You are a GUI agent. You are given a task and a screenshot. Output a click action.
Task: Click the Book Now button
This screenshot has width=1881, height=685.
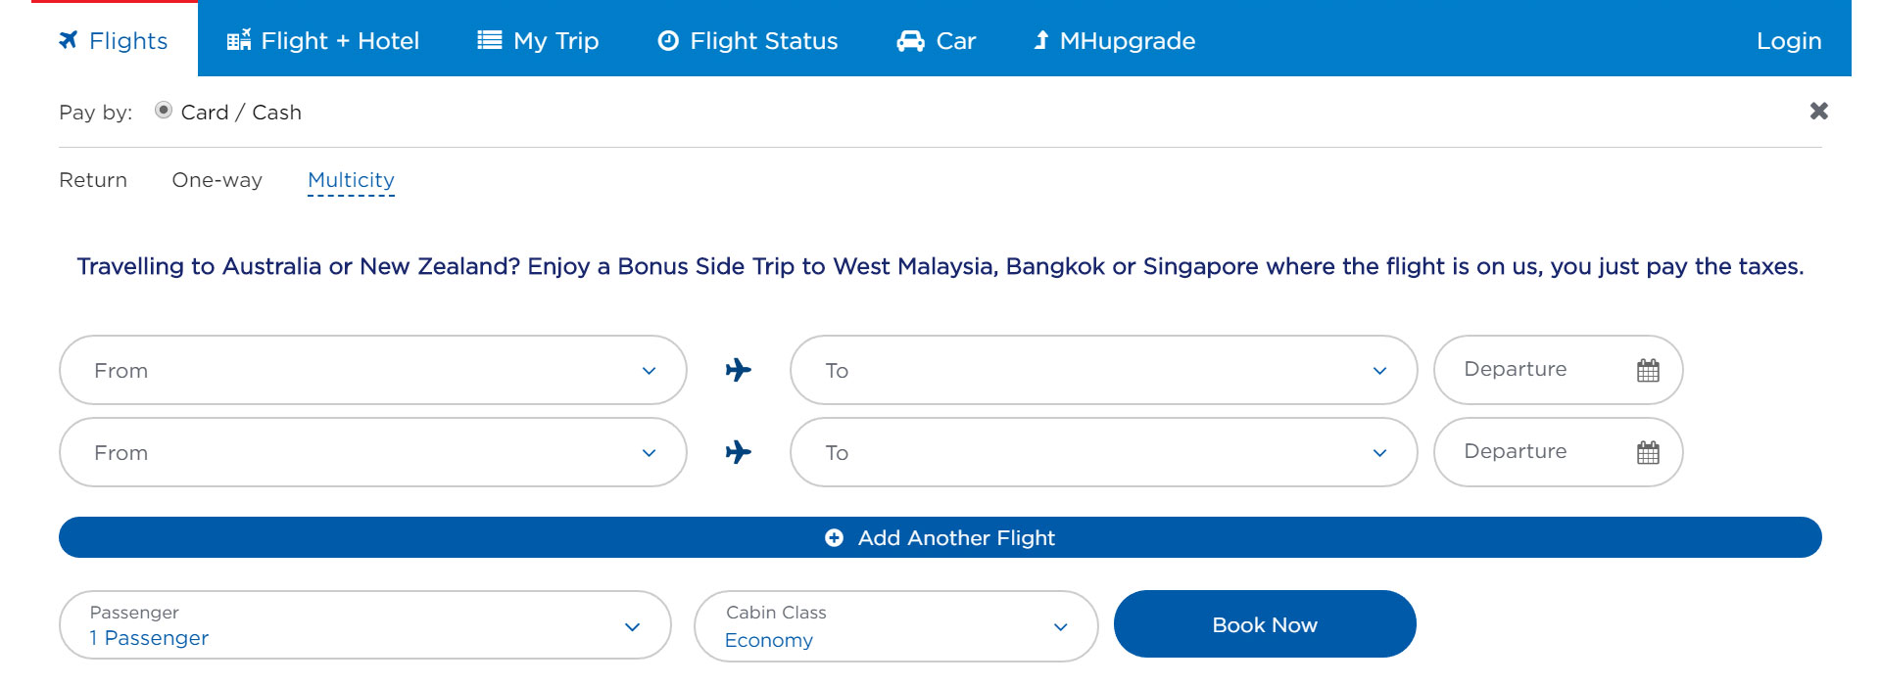[1265, 624]
